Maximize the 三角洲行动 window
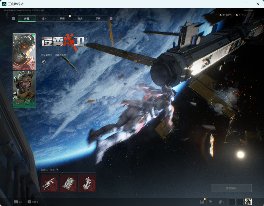 [x=246, y=4]
